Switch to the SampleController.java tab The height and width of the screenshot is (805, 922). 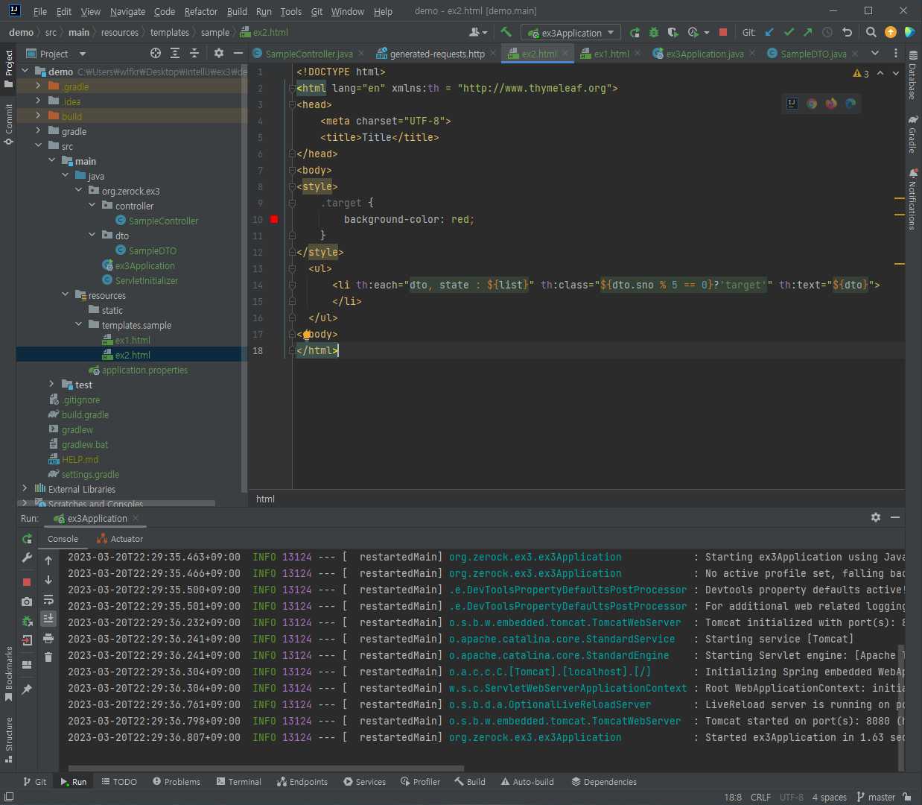(309, 54)
